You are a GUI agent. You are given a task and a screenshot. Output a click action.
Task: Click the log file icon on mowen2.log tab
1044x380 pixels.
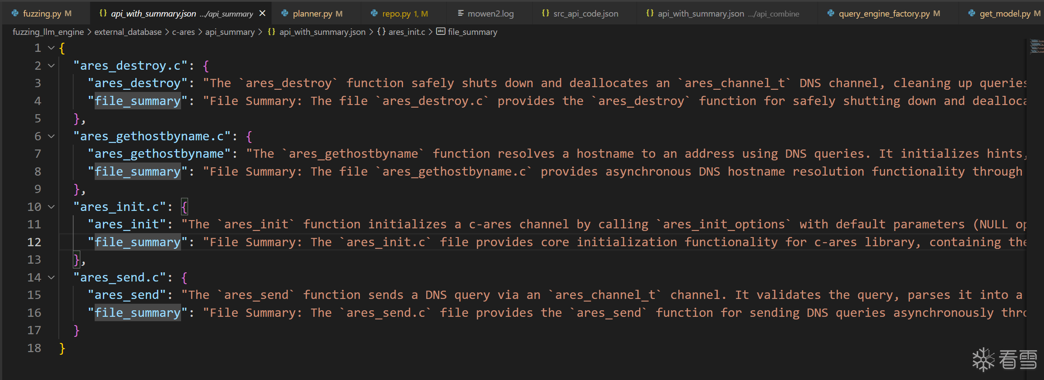(460, 14)
